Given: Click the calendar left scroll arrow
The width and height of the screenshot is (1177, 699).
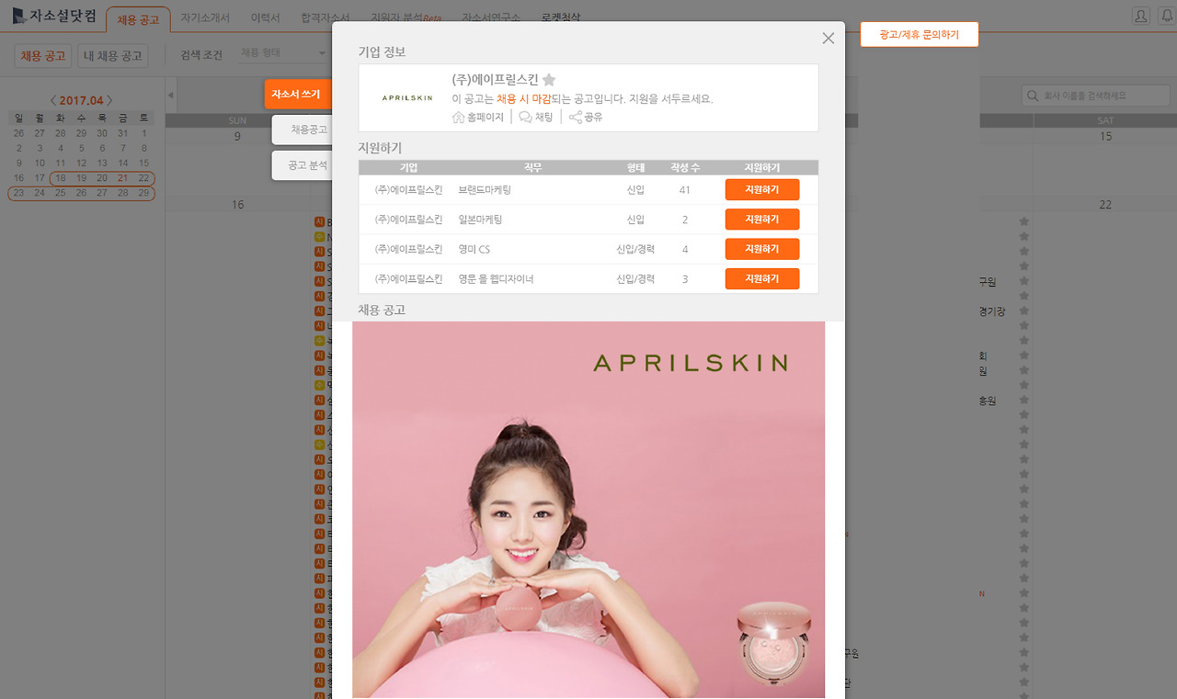Looking at the screenshot, I should (x=170, y=96).
